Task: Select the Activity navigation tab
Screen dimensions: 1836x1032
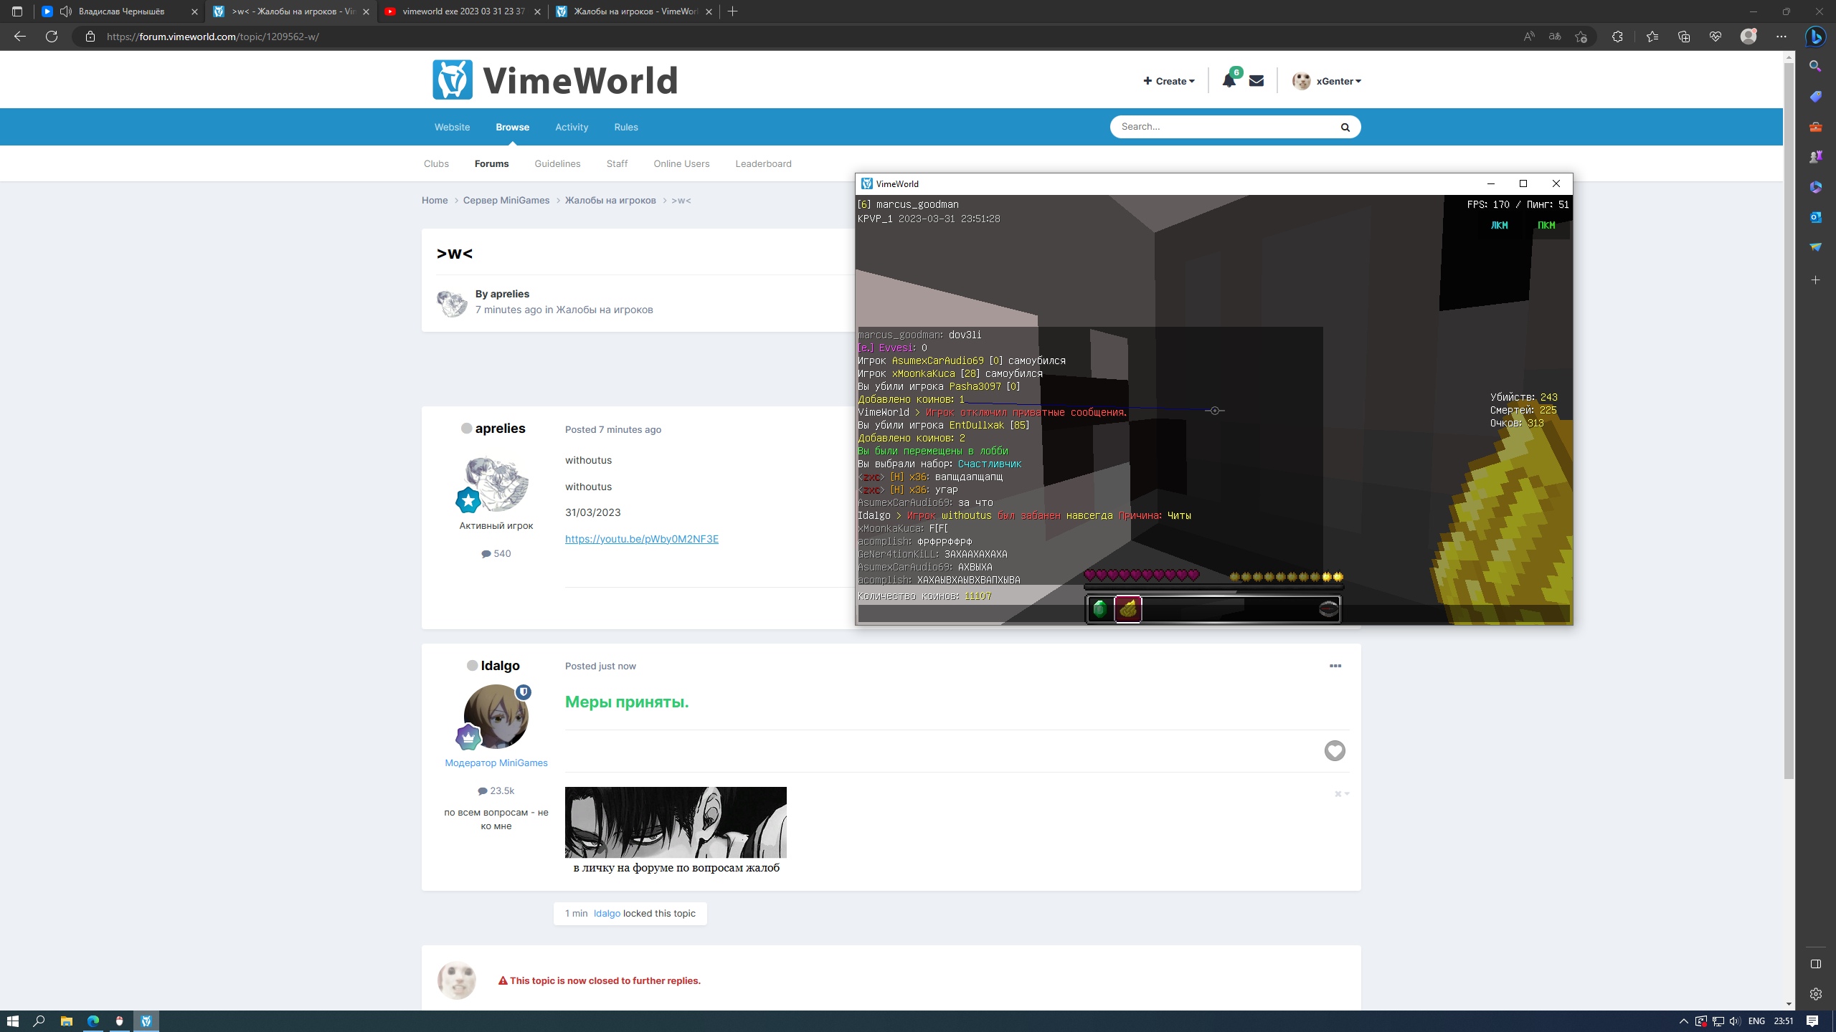Action: point(571,127)
